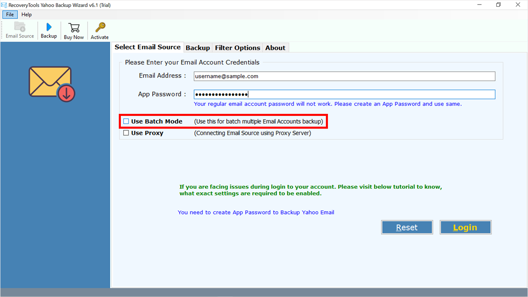Restore down the application window
This screenshot has width=528, height=297.
pos(499,5)
